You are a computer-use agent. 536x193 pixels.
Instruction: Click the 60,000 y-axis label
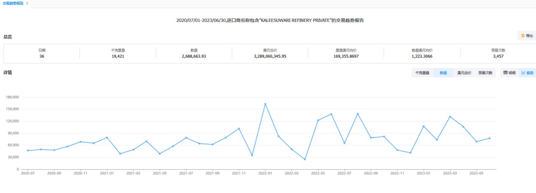13,145
